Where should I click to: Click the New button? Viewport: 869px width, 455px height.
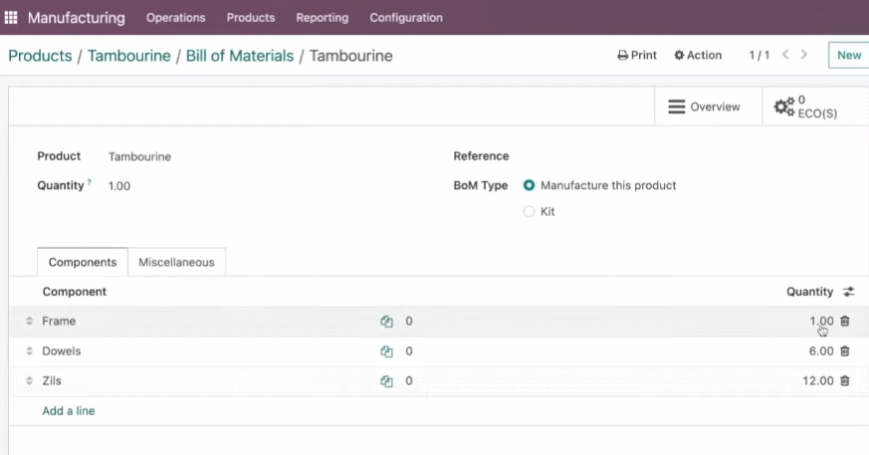tap(848, 55)
